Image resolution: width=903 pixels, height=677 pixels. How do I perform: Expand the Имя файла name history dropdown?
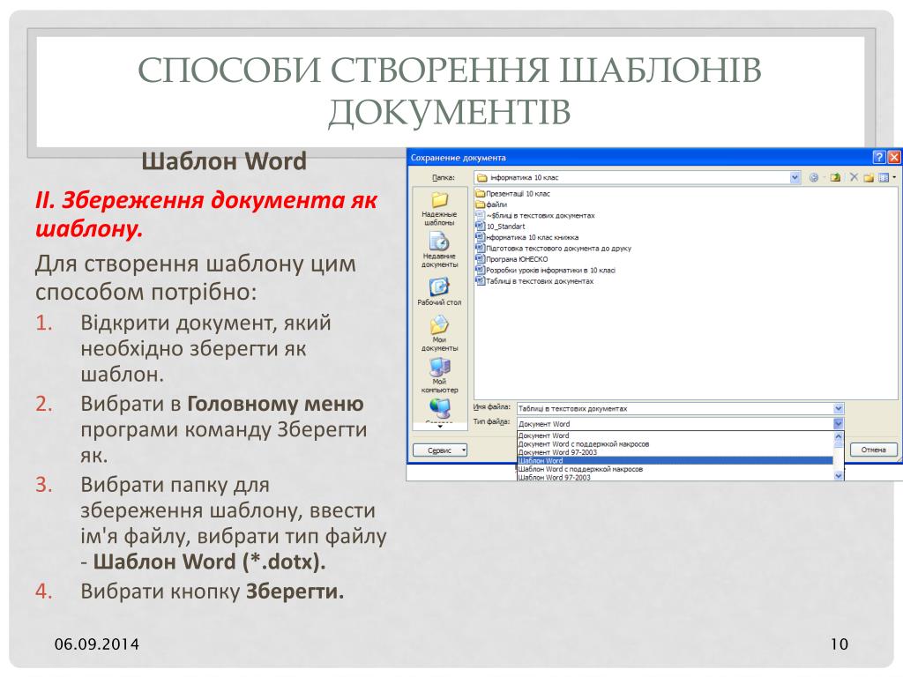tap(839, 408)
